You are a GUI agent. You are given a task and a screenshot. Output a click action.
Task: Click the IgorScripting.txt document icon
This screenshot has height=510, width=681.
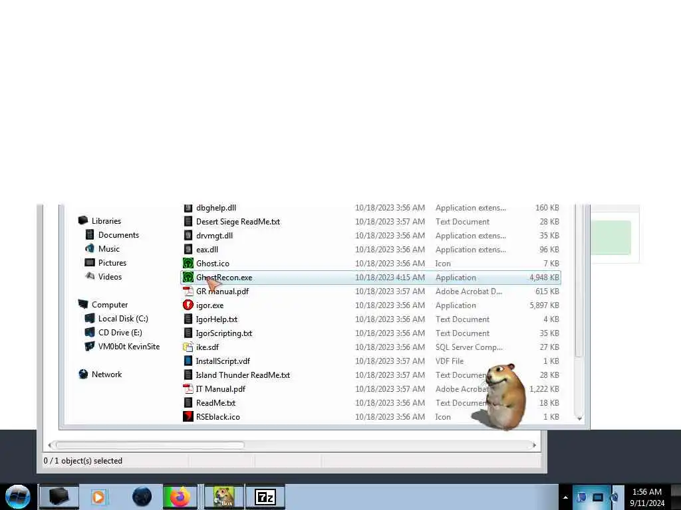point(188,333)
